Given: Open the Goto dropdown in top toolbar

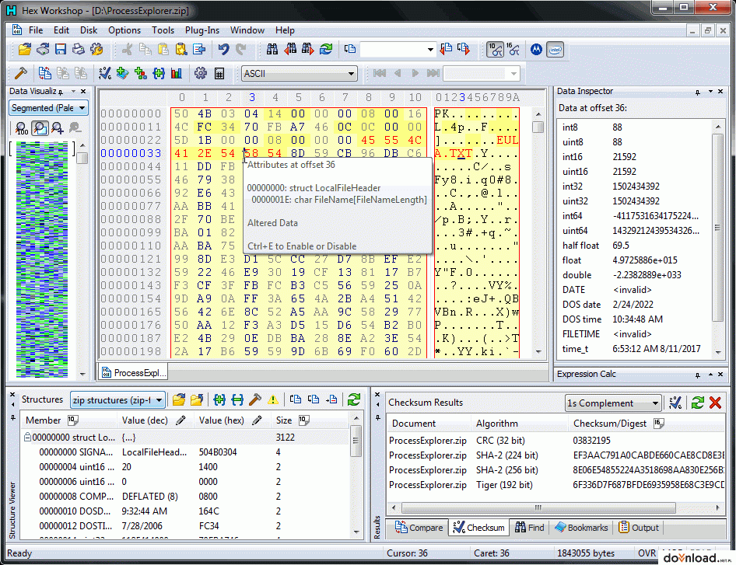Looking at the screenshot, I should [429, 49].
